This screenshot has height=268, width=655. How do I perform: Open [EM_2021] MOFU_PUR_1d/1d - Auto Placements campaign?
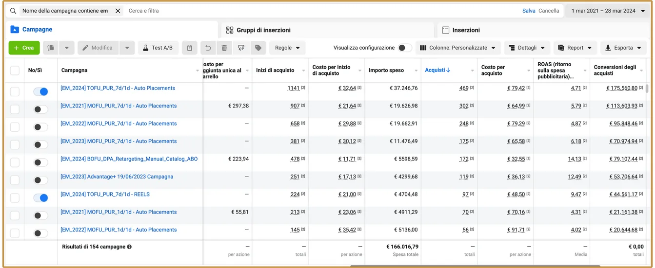pyautogui.click(x=119, y=212)
